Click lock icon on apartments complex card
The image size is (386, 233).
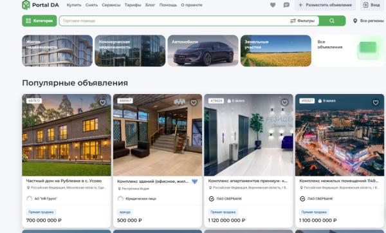tap(229, 101)
